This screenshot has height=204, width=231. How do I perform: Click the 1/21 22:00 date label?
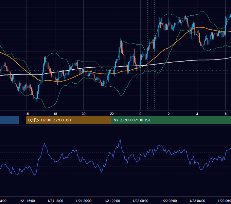coord(112,201)
